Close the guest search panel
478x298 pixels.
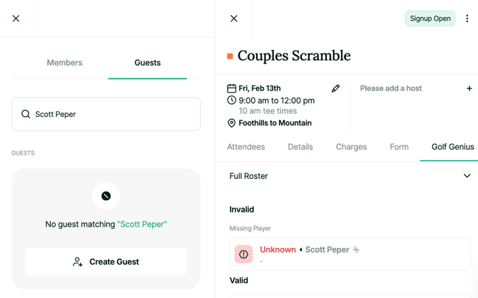[16, 19]
